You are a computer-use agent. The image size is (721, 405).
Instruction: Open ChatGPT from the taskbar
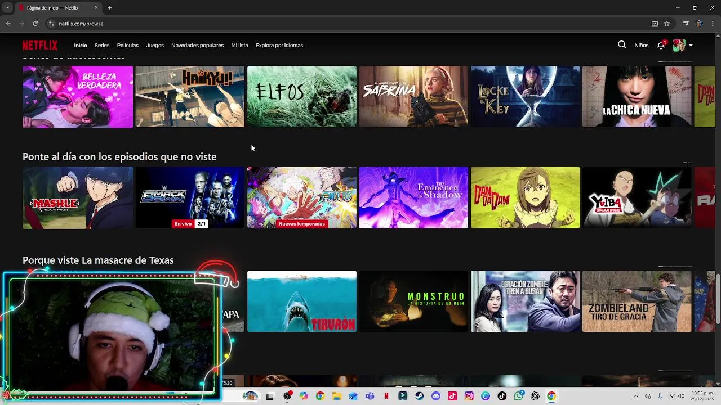coord(535,397)
